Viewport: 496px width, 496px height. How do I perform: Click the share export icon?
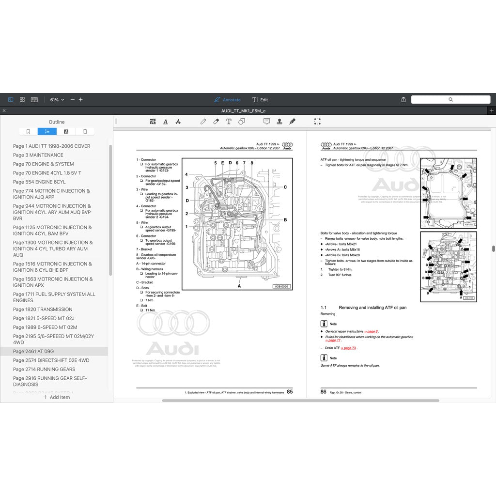(403, 100)
